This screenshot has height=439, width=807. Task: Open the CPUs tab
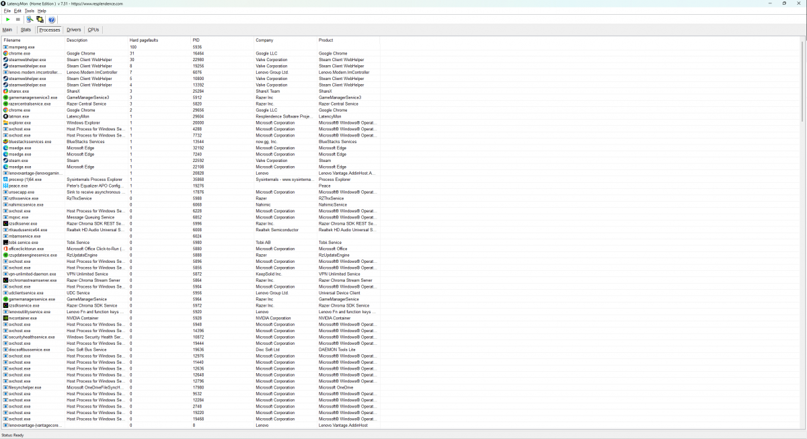[x=93, y=30]
